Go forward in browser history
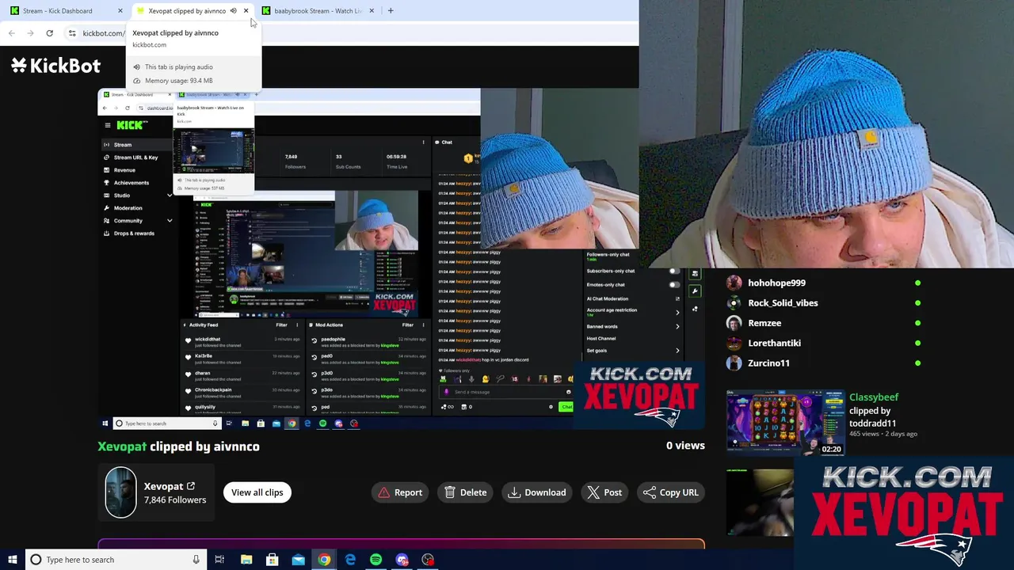 [30, 33]
